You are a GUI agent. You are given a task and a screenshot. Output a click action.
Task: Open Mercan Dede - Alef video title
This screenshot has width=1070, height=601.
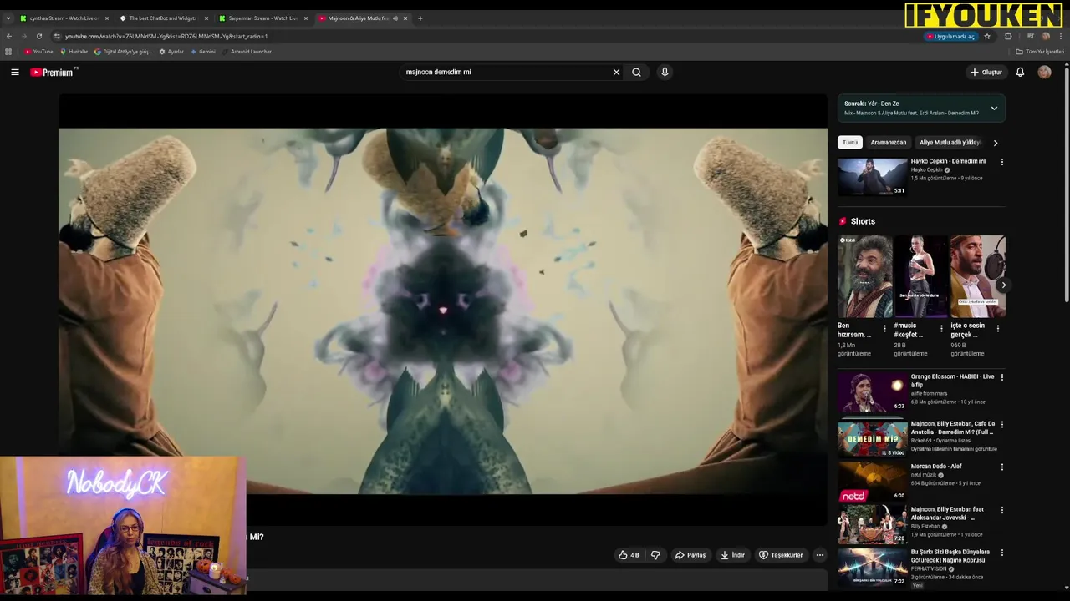point(936,467)
